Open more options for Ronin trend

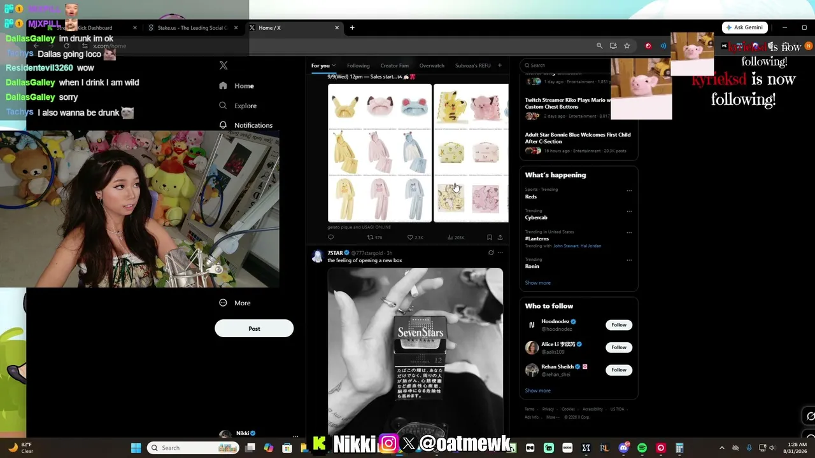[x=629, y=260]
